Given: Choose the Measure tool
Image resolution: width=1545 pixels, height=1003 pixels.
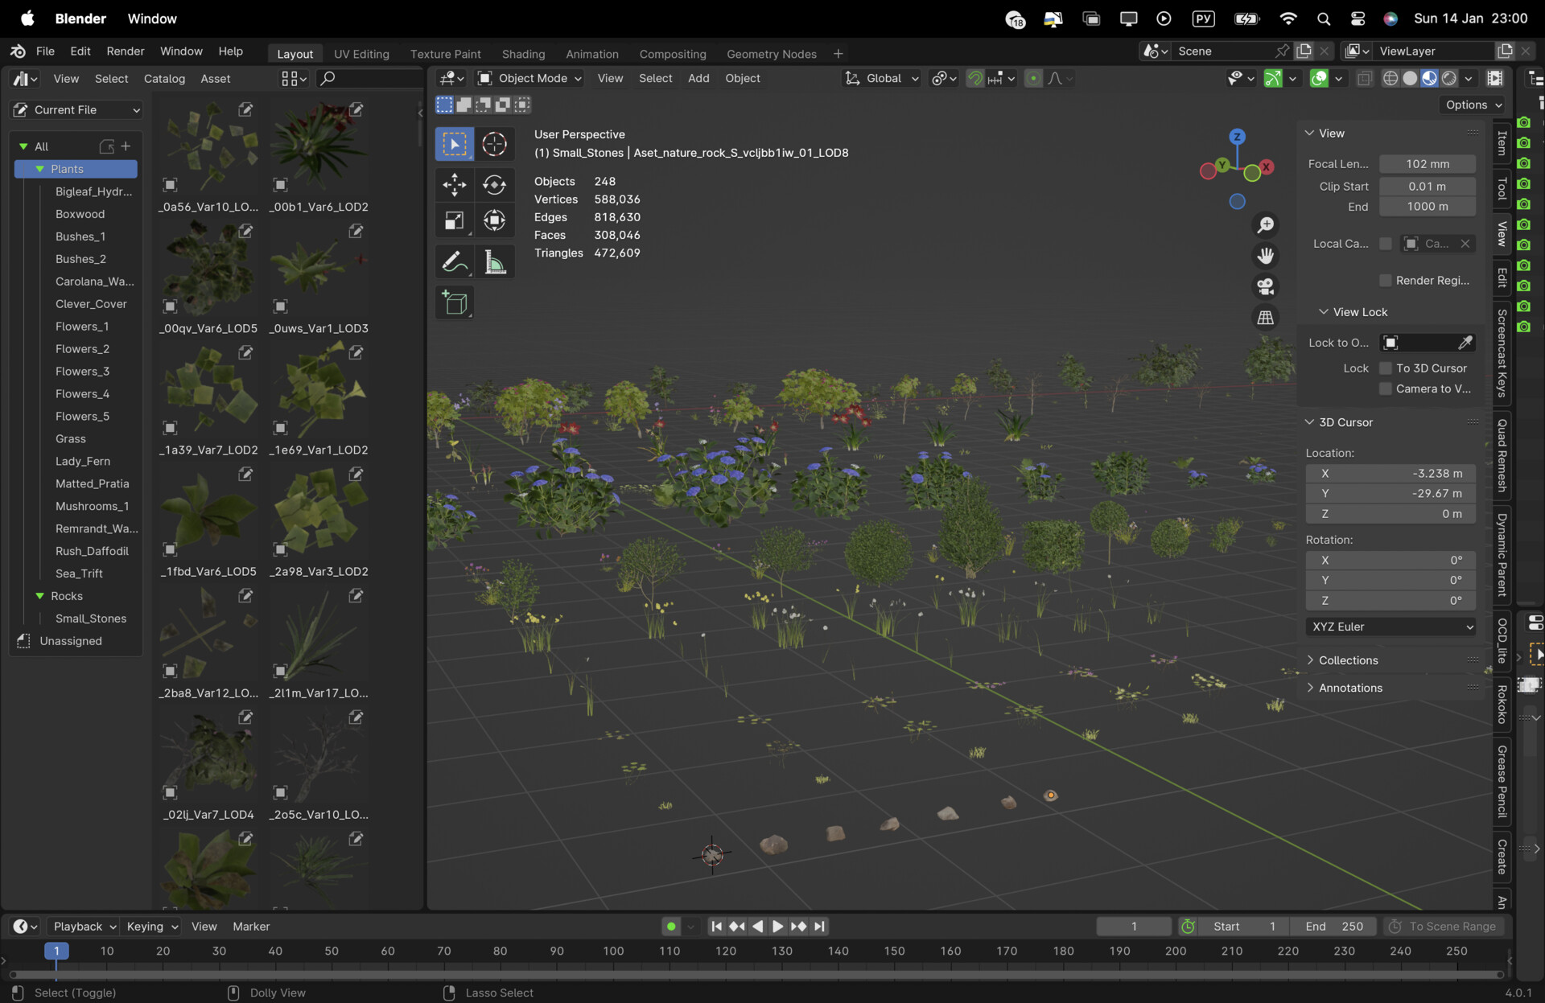Looking at the screenshot, I should pyautogui.click(x=494, y=262).
